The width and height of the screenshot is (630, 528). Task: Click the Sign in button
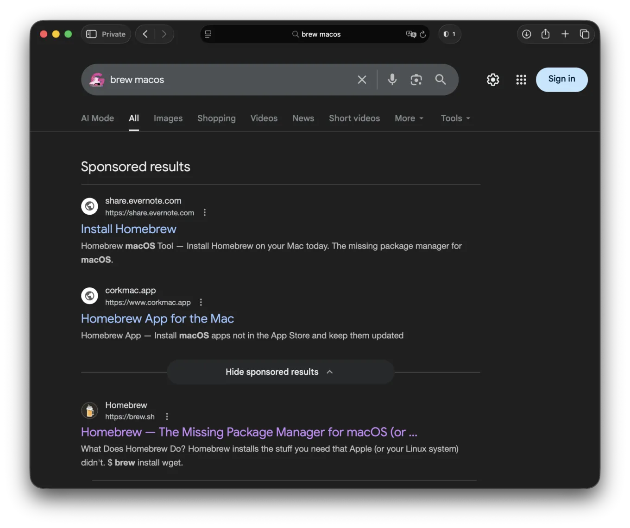pyautogui.click(x=561, y=79)
